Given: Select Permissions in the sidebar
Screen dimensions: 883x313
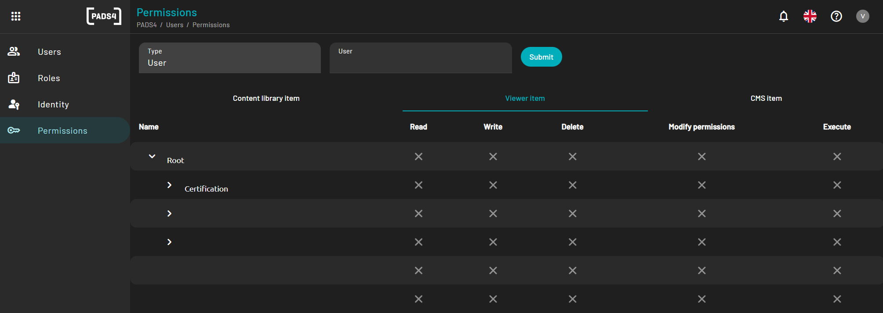Looking at the screenshot, I should 65,130.
